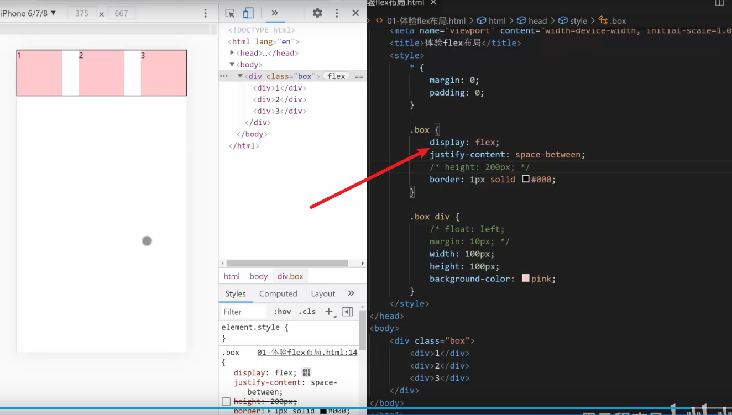Collapse the body node in Elements tree
Image resolution: width=732 pixels, height=415 pixels.
232,65
